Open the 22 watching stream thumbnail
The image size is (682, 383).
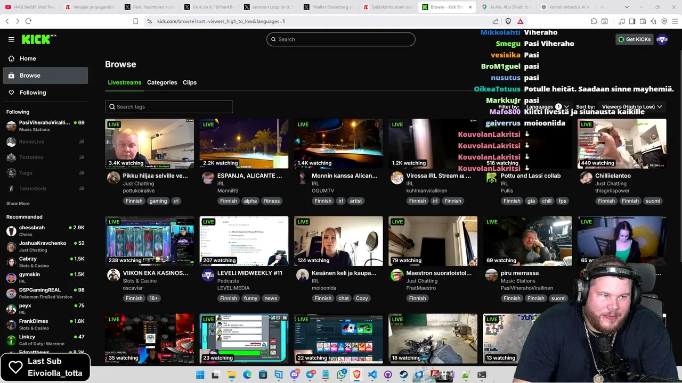click(338, 338)
